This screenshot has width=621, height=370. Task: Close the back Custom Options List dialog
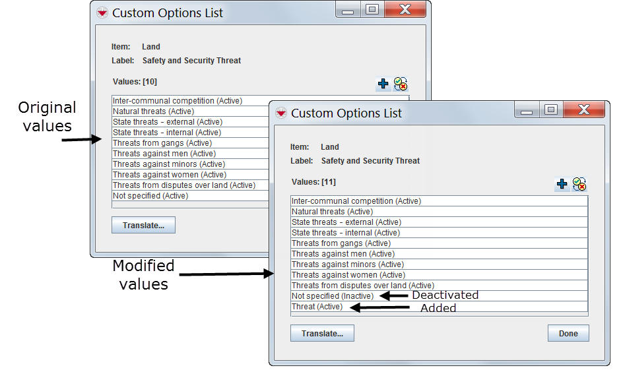[x=405, y=10]
